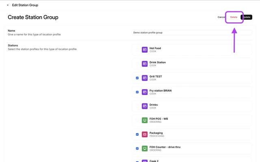Select the FOH POS - WB row label

coord(158,119)
